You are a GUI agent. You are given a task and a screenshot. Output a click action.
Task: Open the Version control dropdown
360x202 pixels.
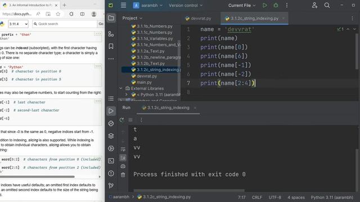pos(186,5)
